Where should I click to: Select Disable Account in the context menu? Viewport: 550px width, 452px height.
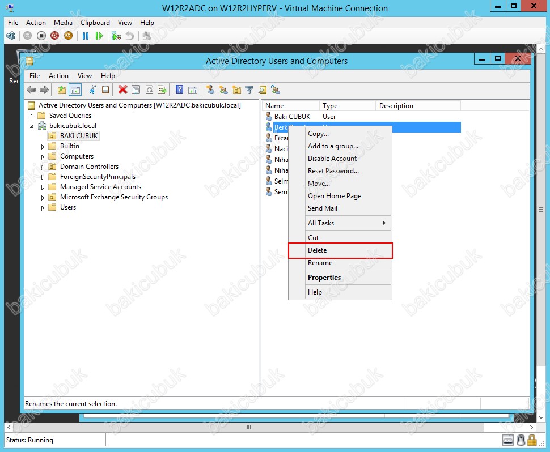[x=340, y=159]
